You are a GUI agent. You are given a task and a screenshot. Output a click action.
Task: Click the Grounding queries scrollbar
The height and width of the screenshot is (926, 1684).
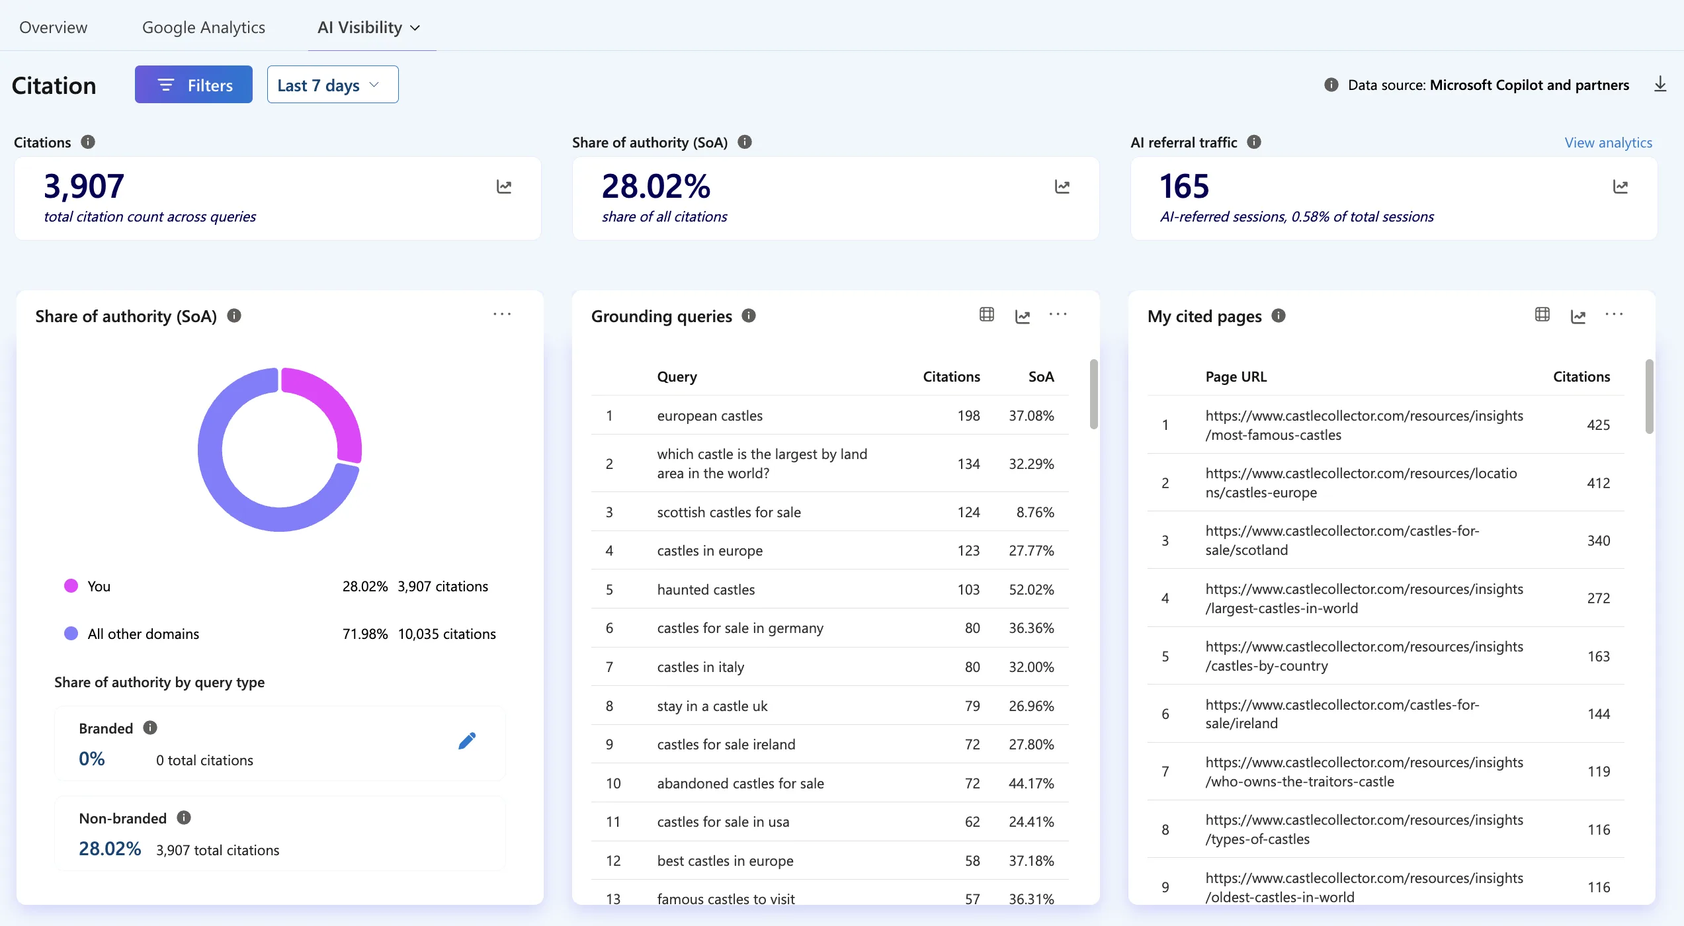tap(1094, 394)
